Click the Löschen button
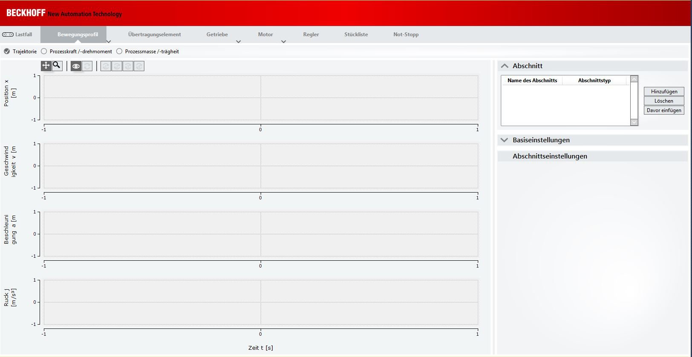Image resolution: width=692 pixels, height=357 pixels. coord(664,101)
